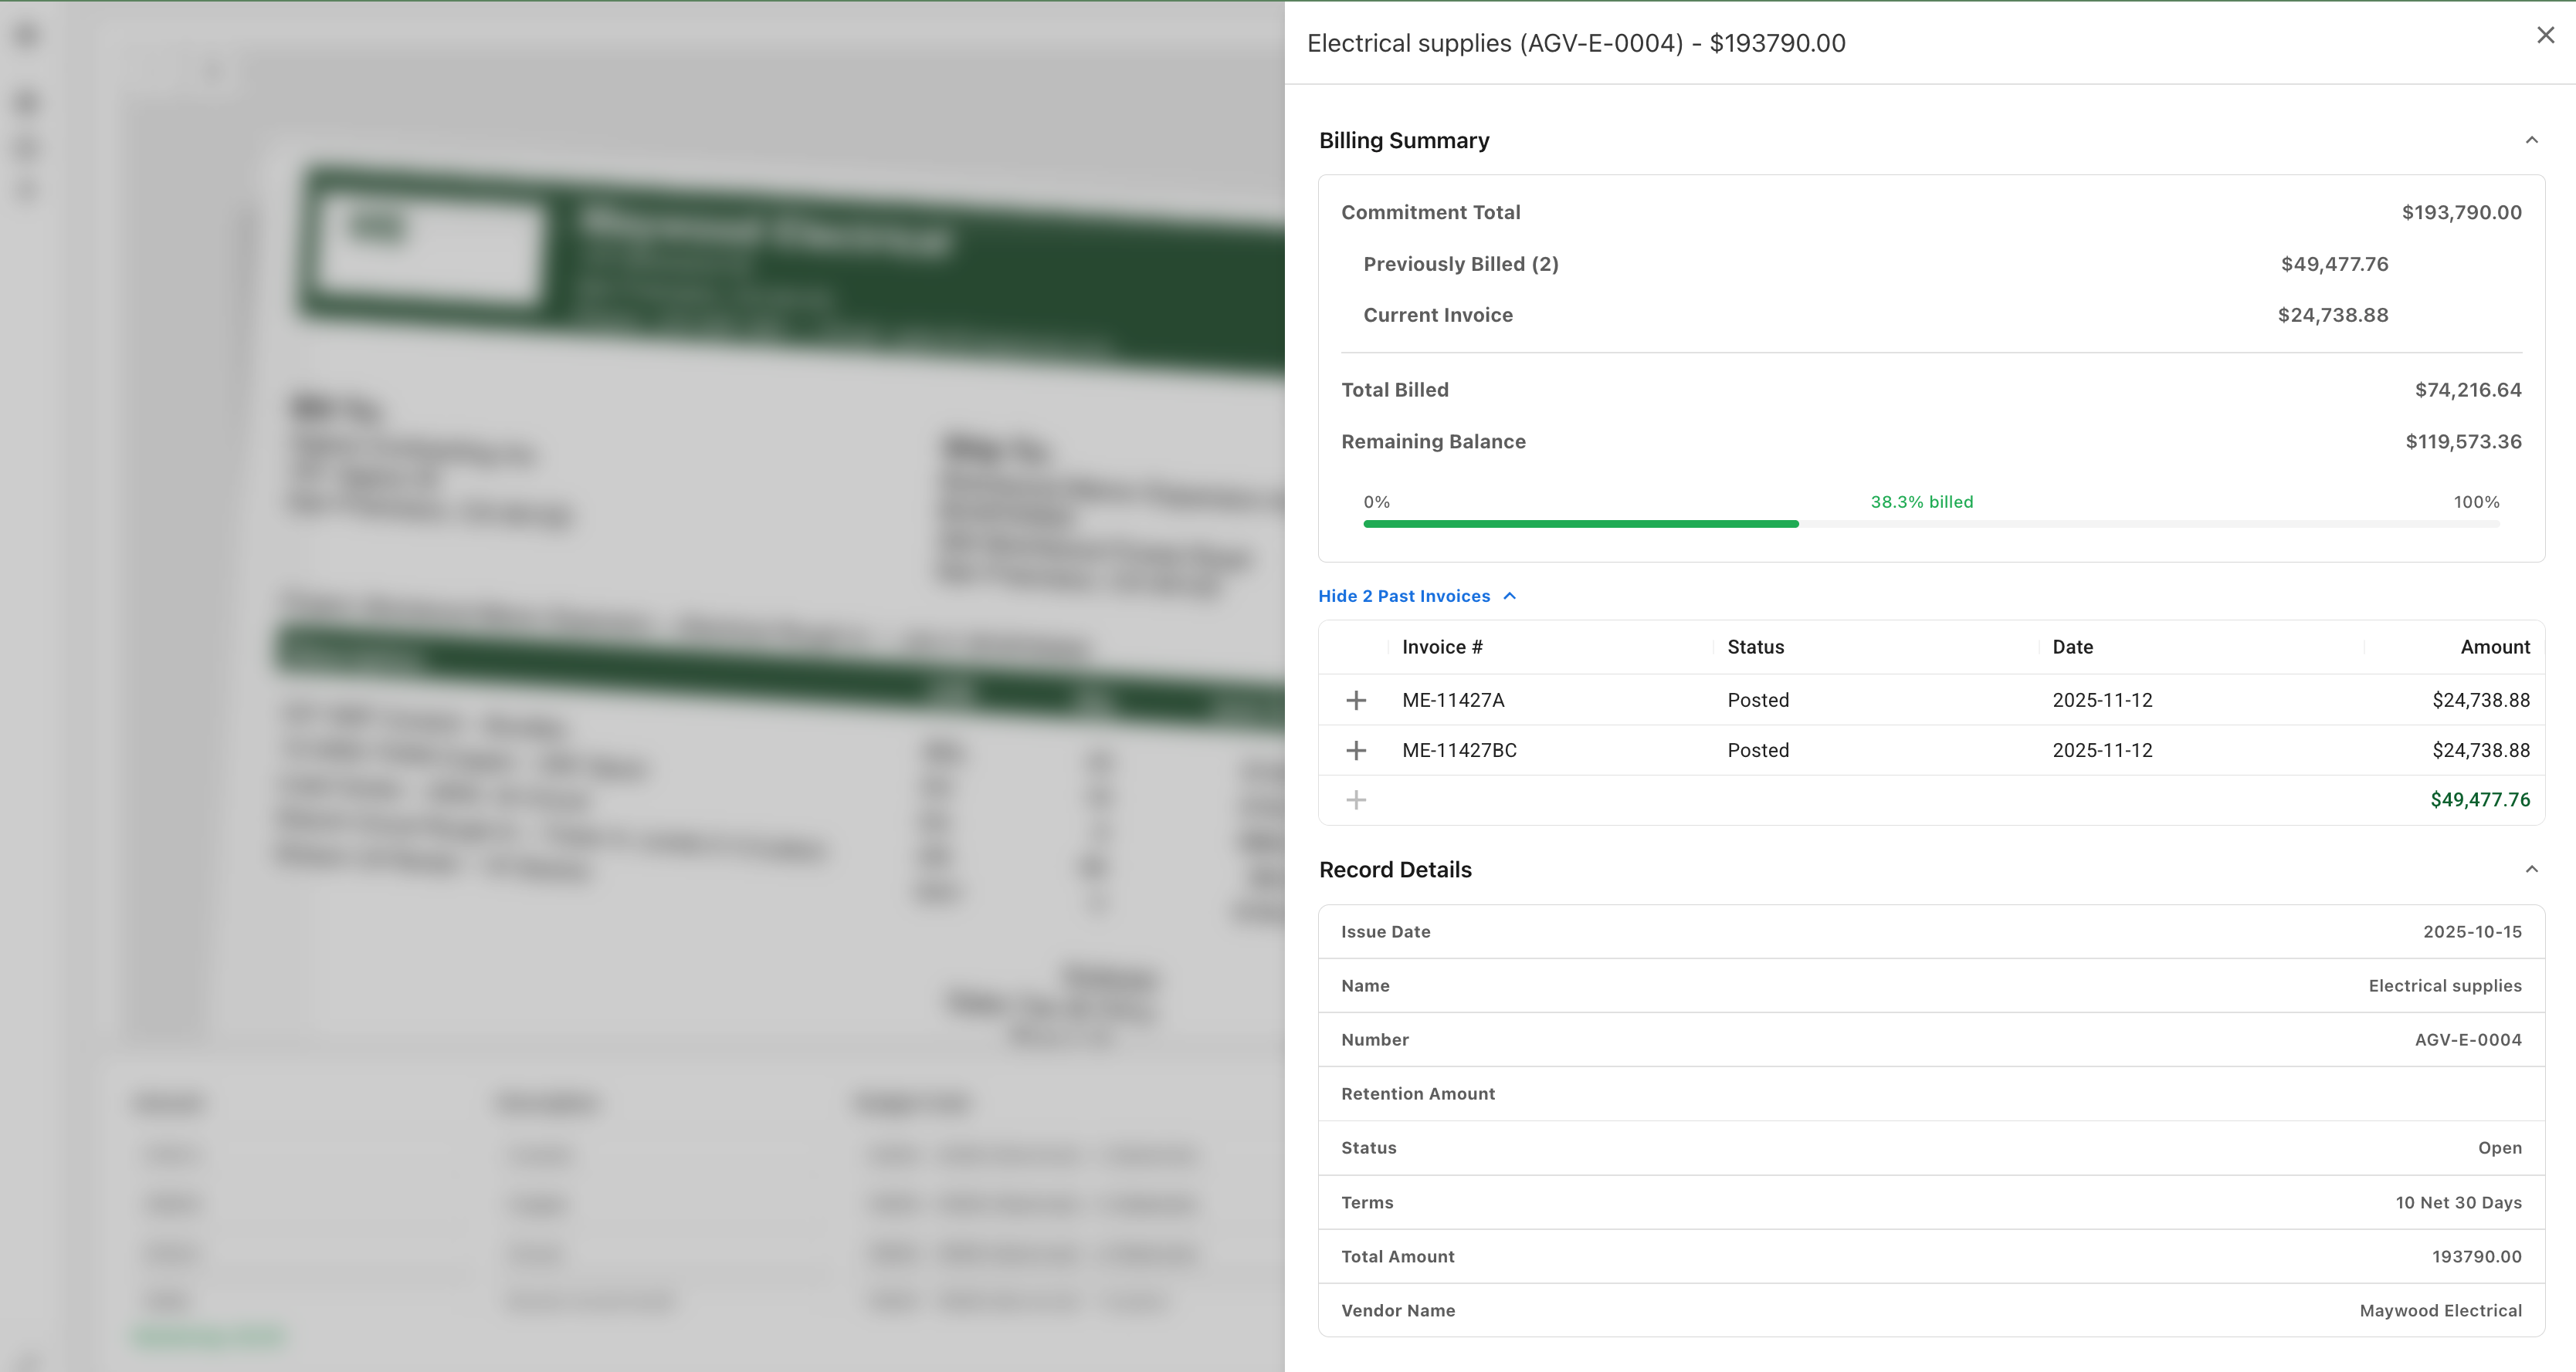Click the chevron next to Hide Past Invoices
Viewport: 2576px width, 1372px height.
point(1510,596)
